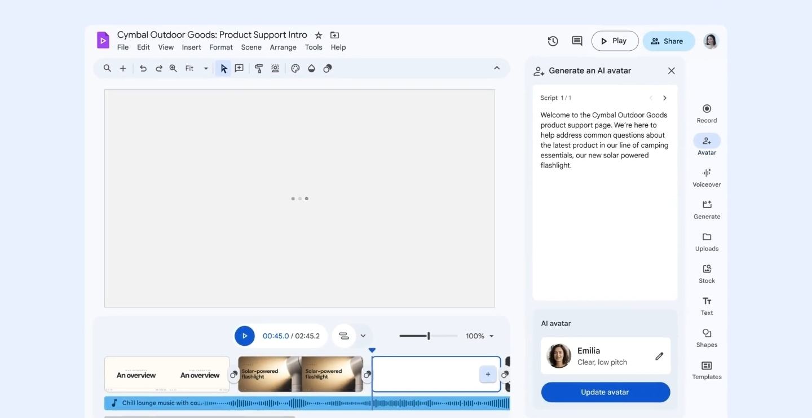Screen dimensions: 812x418
Task: Click the motion animation icon in toolbar
Action: pyautogui.click(x=275, y=68)
